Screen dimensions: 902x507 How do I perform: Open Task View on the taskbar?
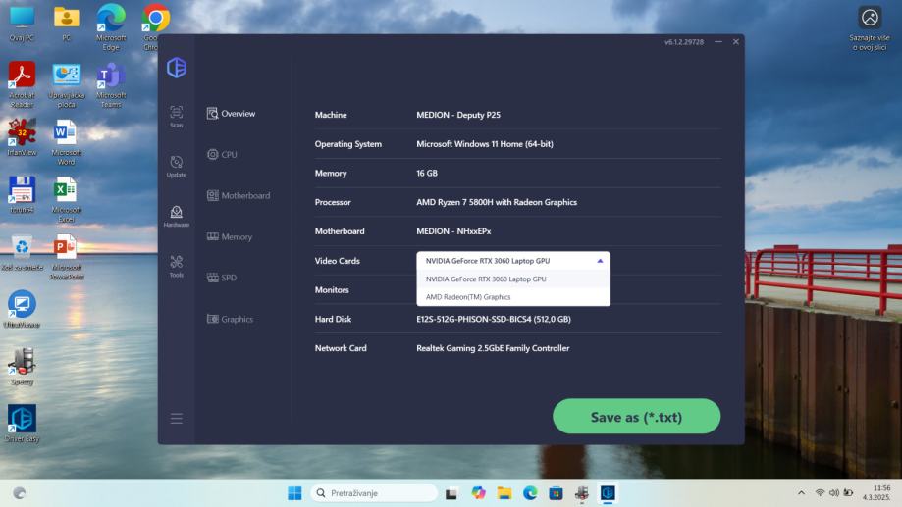point(451,492)
